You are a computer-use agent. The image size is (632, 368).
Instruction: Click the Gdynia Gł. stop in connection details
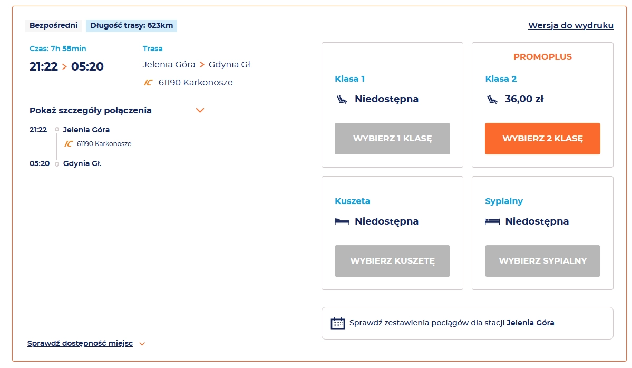point(82,163)
